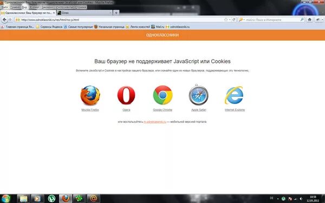Open the taskbar clock and date
The height and width of the screenshot is (203, 325).
tap(313, 199)
